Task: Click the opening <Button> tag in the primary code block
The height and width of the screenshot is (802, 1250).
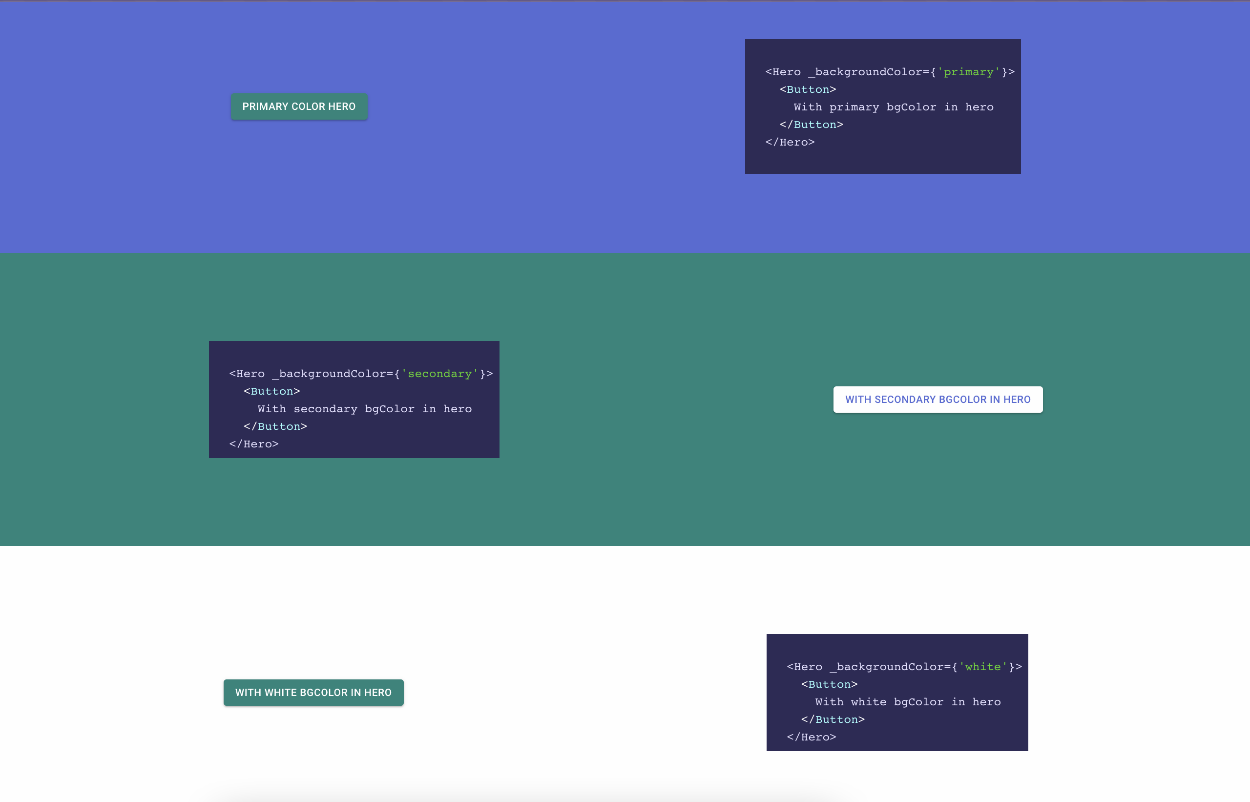Action: click(808, 89)
